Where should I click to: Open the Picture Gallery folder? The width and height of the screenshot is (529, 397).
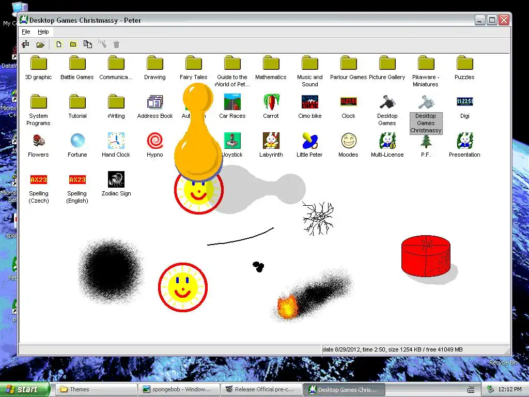point(387,63)
